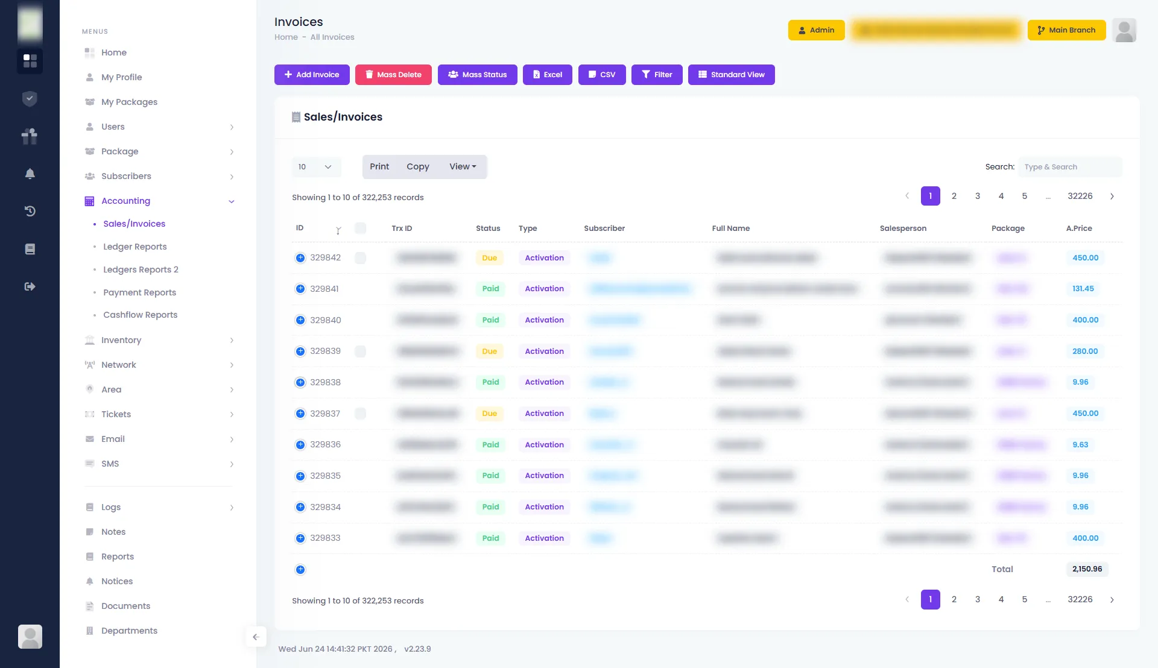Open My Packages in sidebar
This screenshot has height=668, width=1158.
pyautogui.click(x=129, y=102)
